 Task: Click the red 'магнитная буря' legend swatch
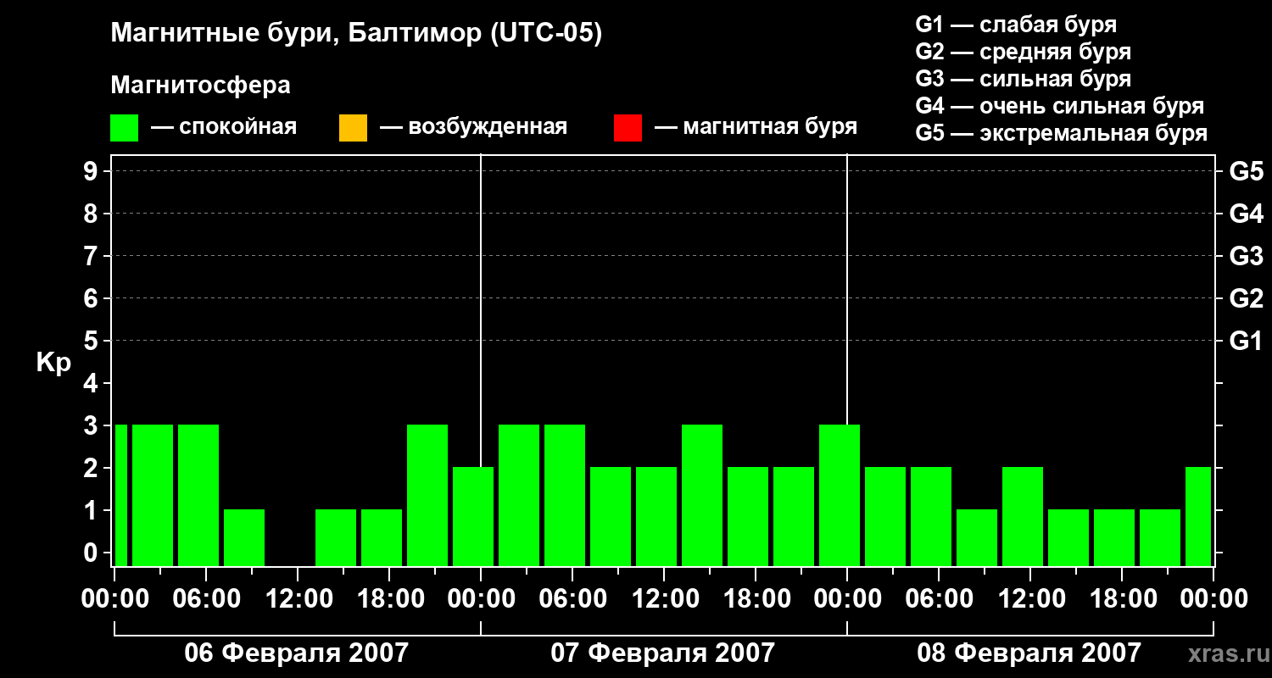click(628, 128)
